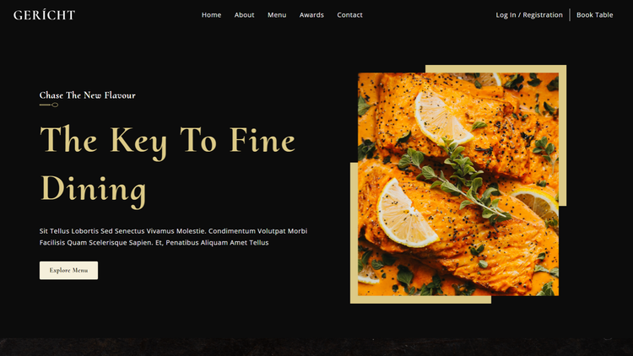Click the spoon icon under Chase The New Flavour
The width and height of the screenshot is (633, 356).
click(x=49, y=105)
